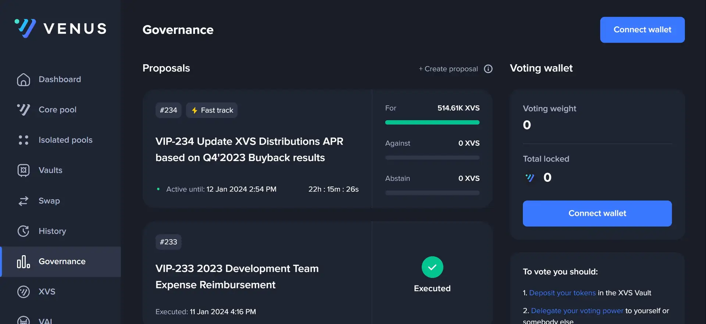The height and width of the screenshot is (324, 706).
Task: Select the Isolated pools dots icon
Action: [x=24, y=140]
